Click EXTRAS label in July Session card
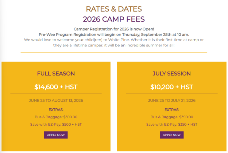The image size is (228, 153). 172,110
